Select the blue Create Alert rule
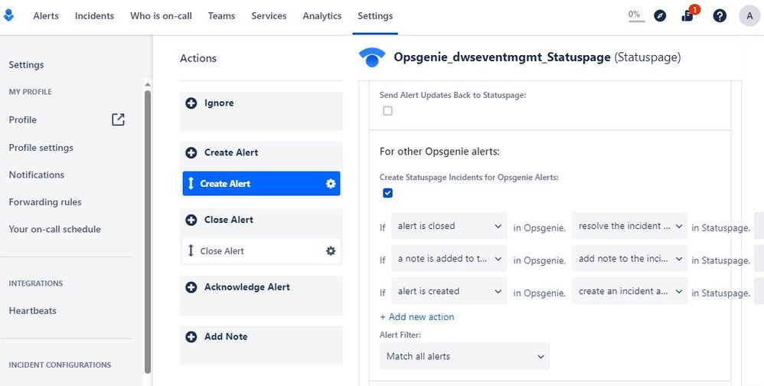Viewport: 764px width, 386px height. tap(261, 184)
